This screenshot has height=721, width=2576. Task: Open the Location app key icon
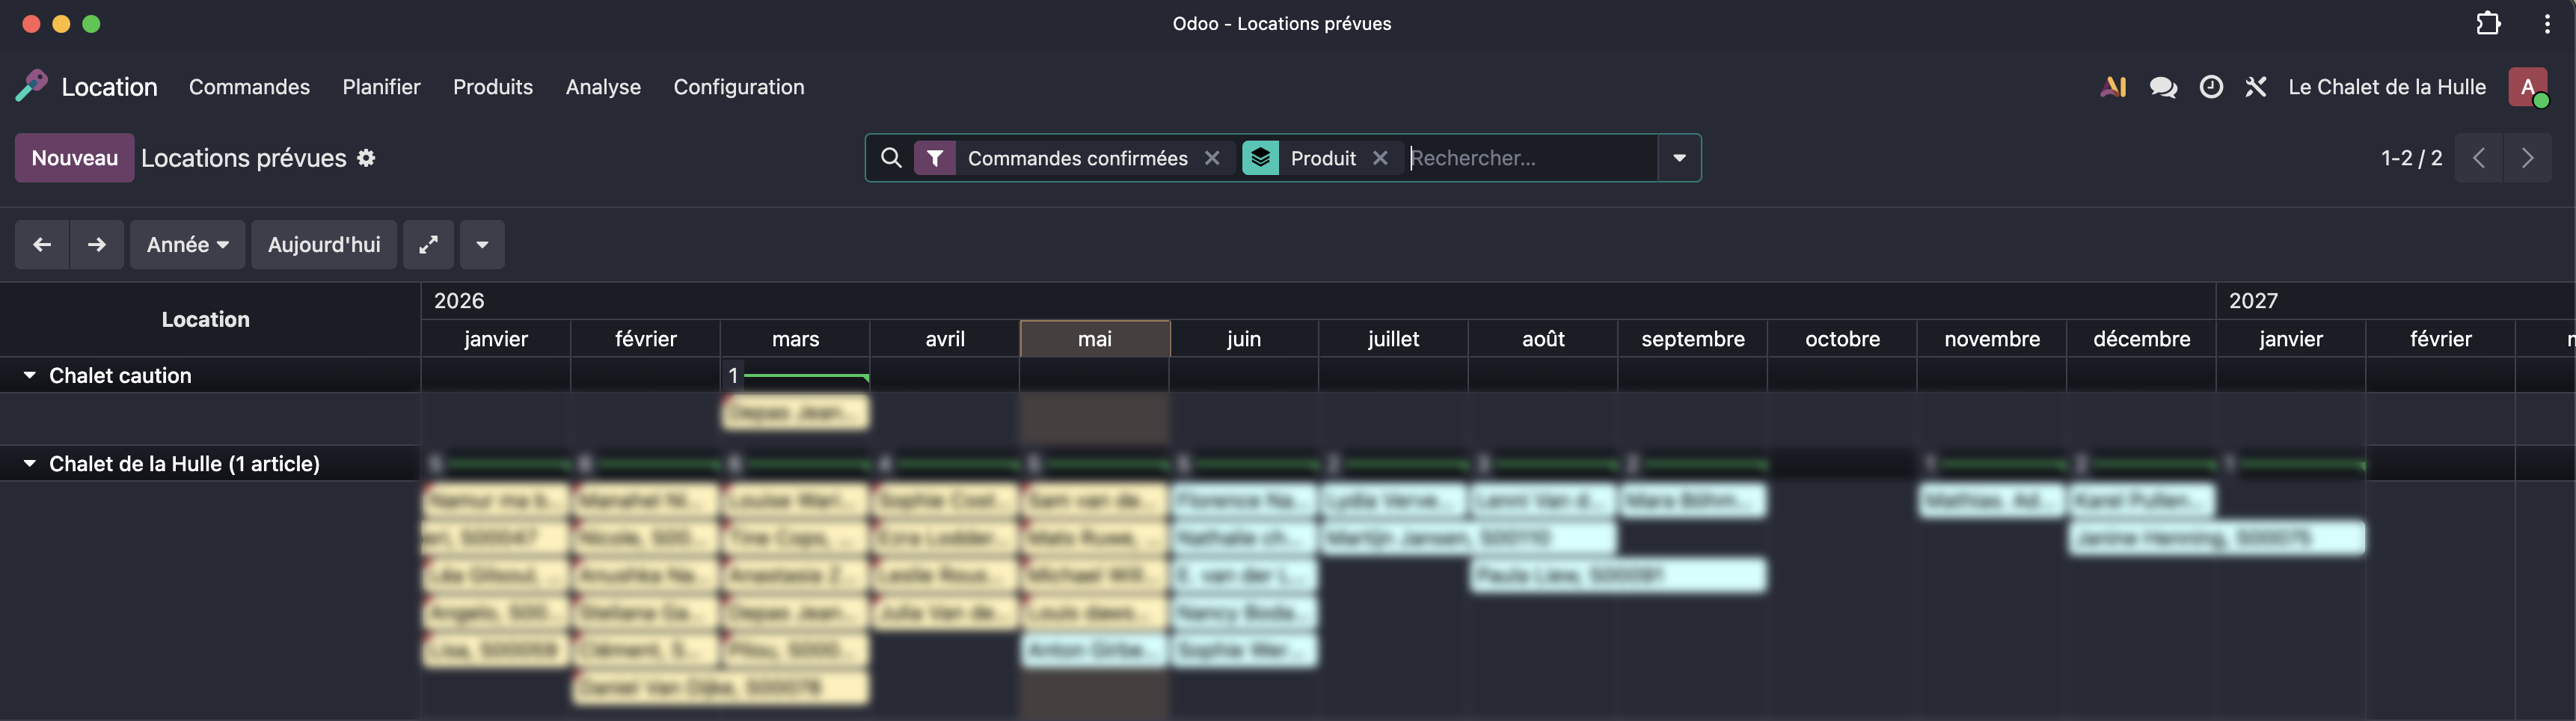pos(31,86)
